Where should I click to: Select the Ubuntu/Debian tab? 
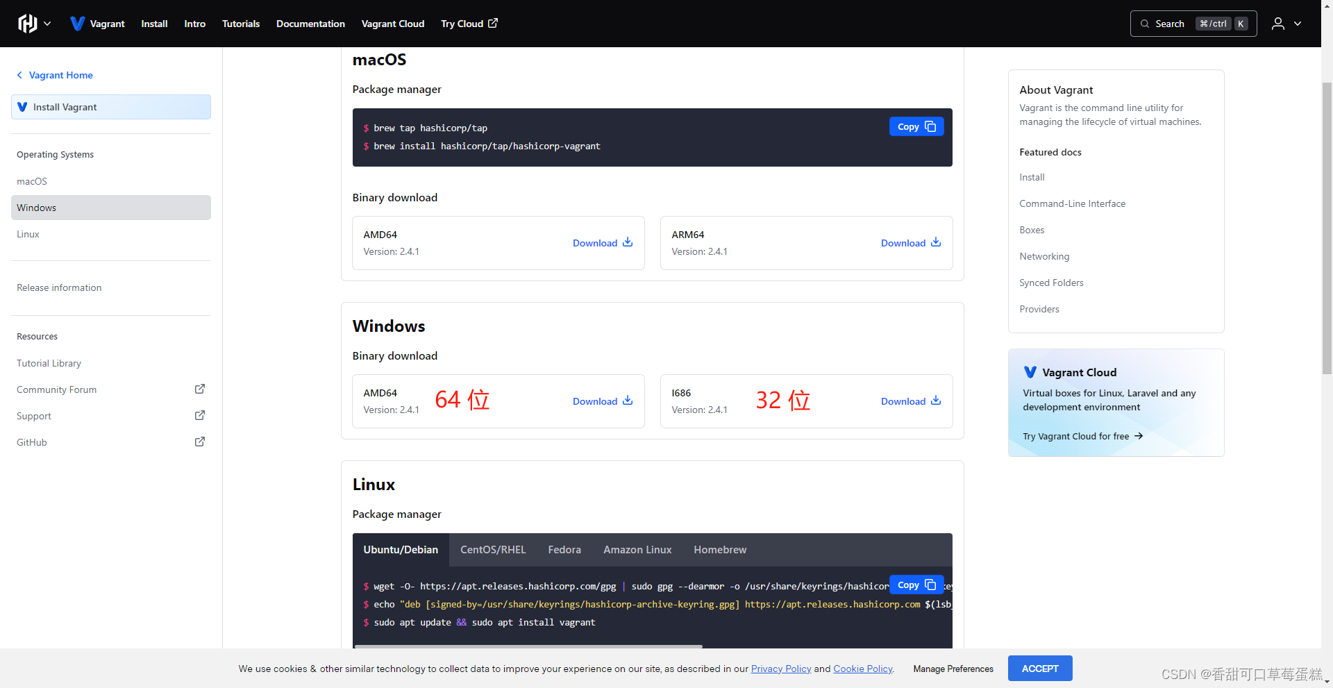click(401, 550)
